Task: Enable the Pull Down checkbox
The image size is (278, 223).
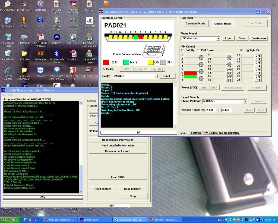Action: [x=198, y=50]
